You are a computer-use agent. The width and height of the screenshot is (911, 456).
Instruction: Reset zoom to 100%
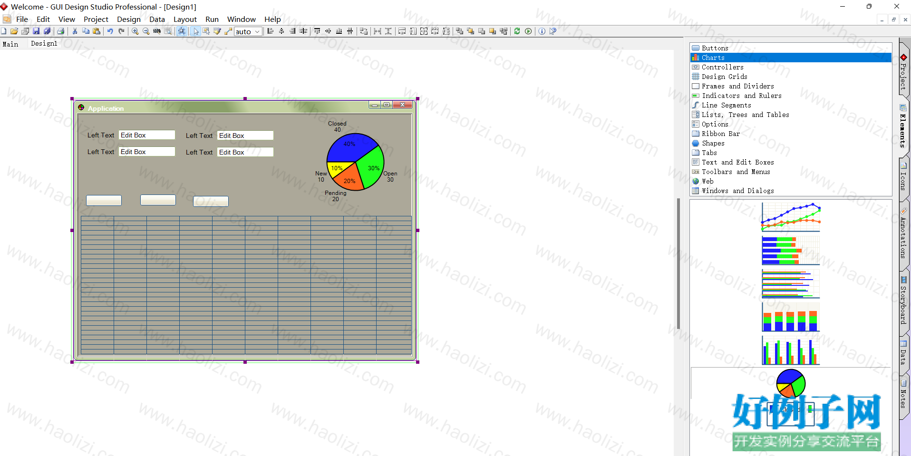click(157, 31)
